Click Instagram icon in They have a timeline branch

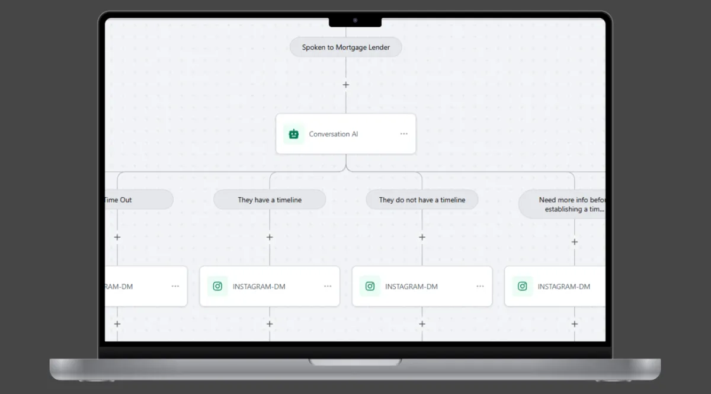[x=217, y=286]
